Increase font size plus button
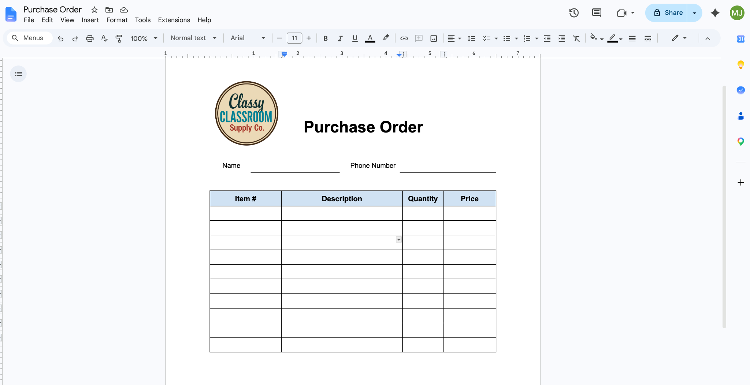The image size is (750, 385). coord(309,38)
